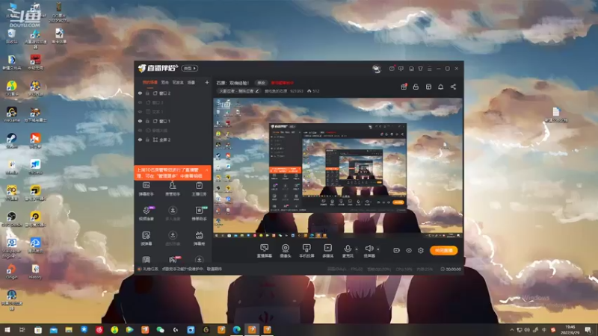Open the Origin desktop shortcut

pyautogui.click(x=11, y=272)
